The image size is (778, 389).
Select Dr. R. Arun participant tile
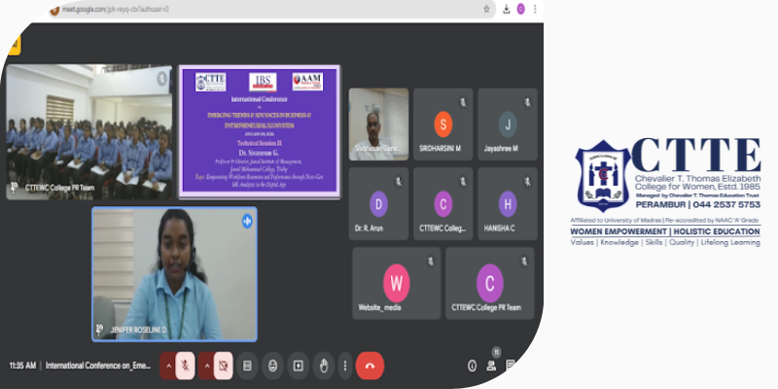pyautogui.click(x=378, y=204)
